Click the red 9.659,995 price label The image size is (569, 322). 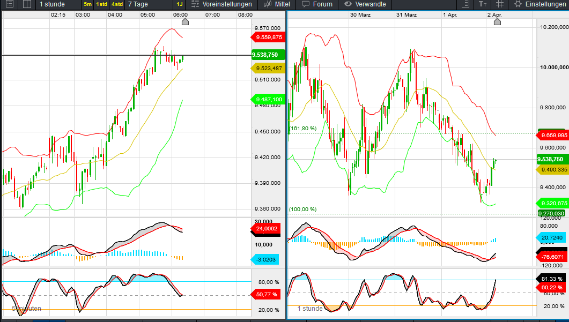(553, 135)
